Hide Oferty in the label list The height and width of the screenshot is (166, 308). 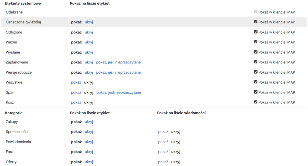89,162
